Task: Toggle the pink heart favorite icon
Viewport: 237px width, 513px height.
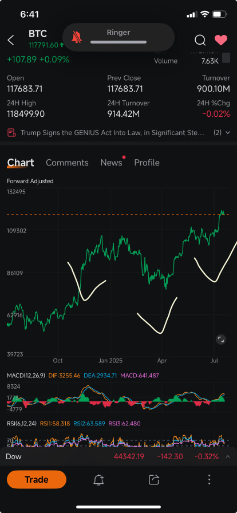Action: [x=221, y=40]
